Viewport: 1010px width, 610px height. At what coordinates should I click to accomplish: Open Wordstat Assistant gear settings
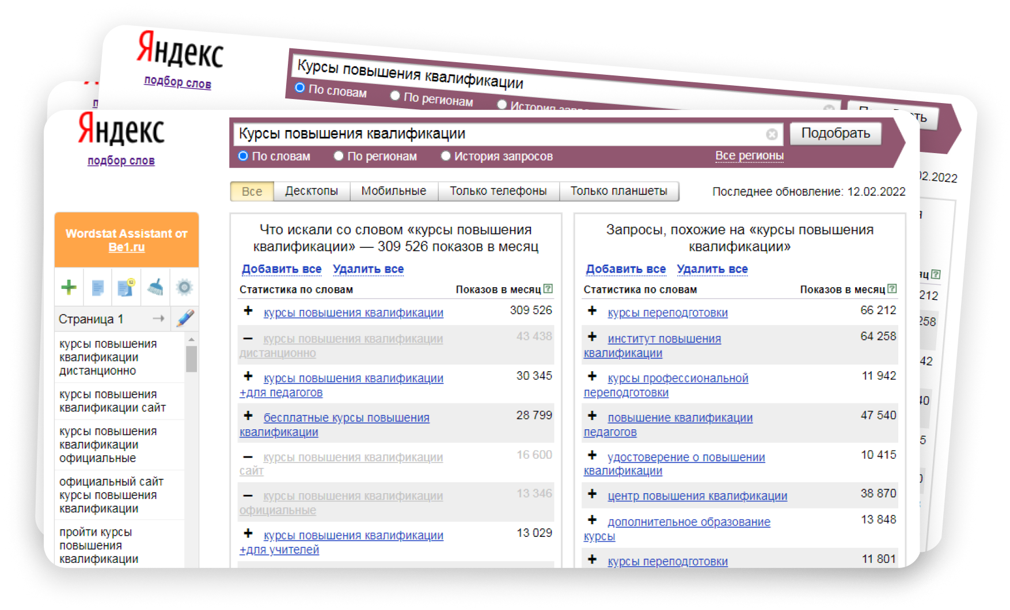184,287
